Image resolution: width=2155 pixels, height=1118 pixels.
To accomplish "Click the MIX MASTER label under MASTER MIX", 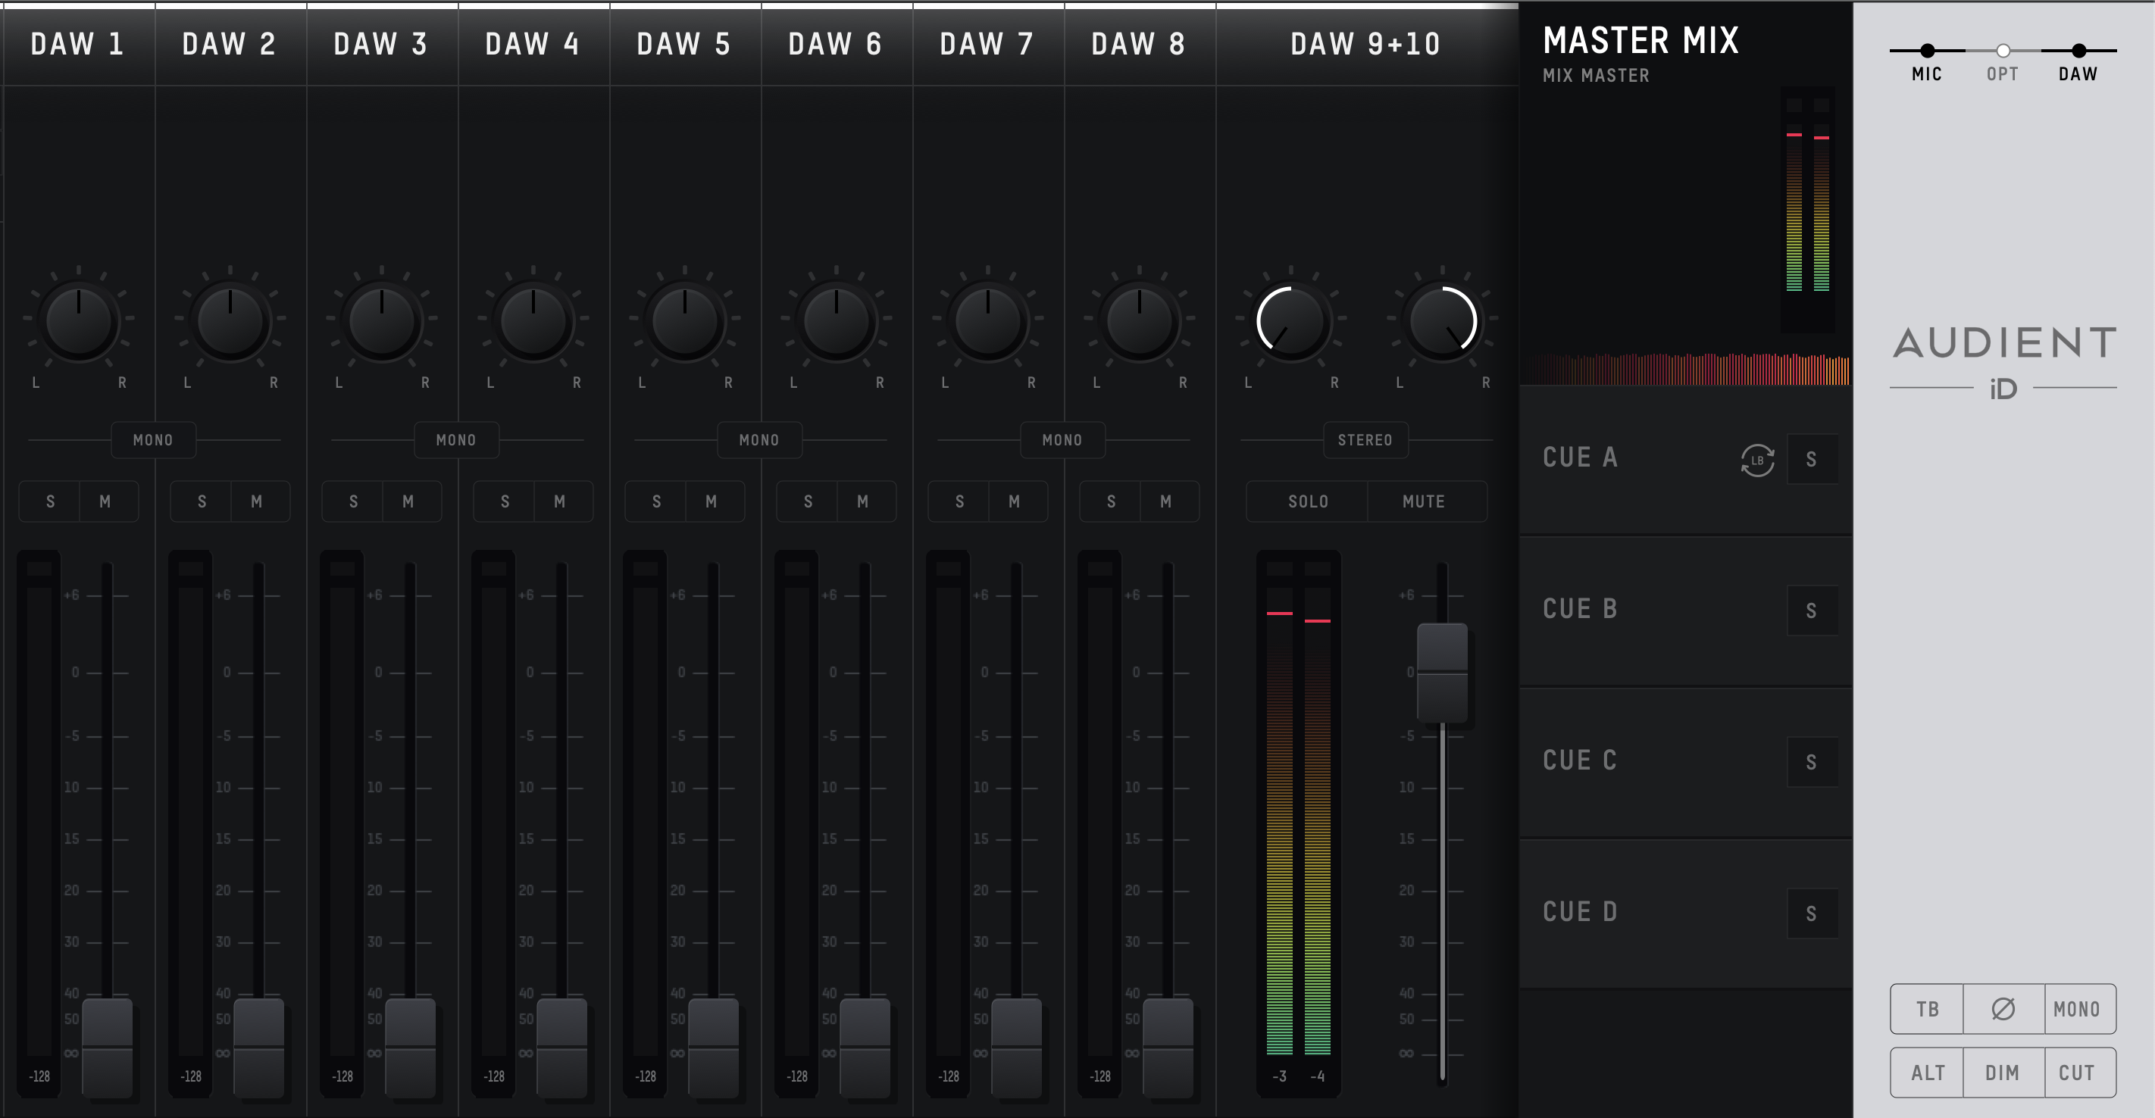I will point(1595,75).
